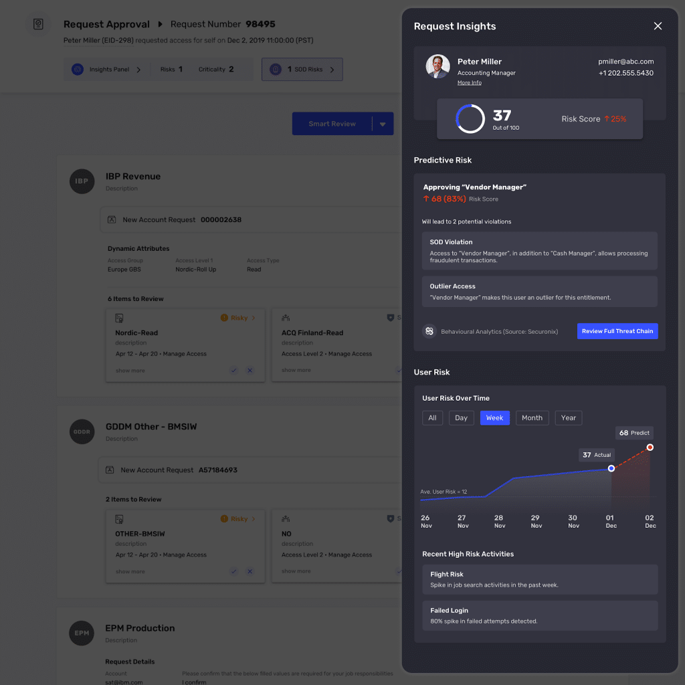Screen dimensions: 685x685
Task: Click the 02 Dec axis label
Action: [650, 521]
